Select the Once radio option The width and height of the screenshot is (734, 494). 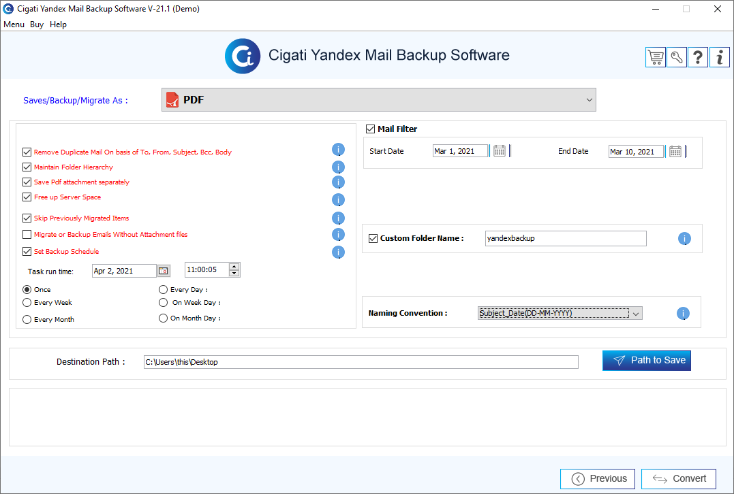(27, 289)
